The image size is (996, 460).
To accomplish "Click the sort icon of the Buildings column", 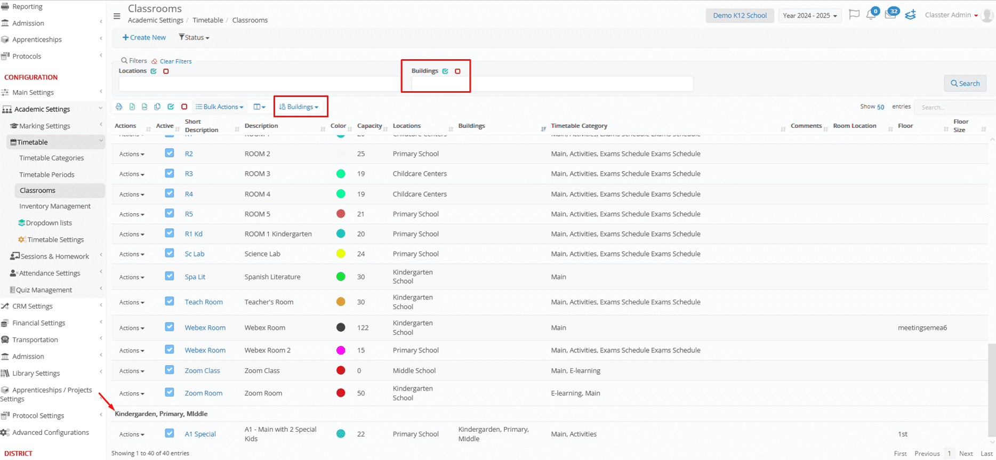I will click(543, 129).
